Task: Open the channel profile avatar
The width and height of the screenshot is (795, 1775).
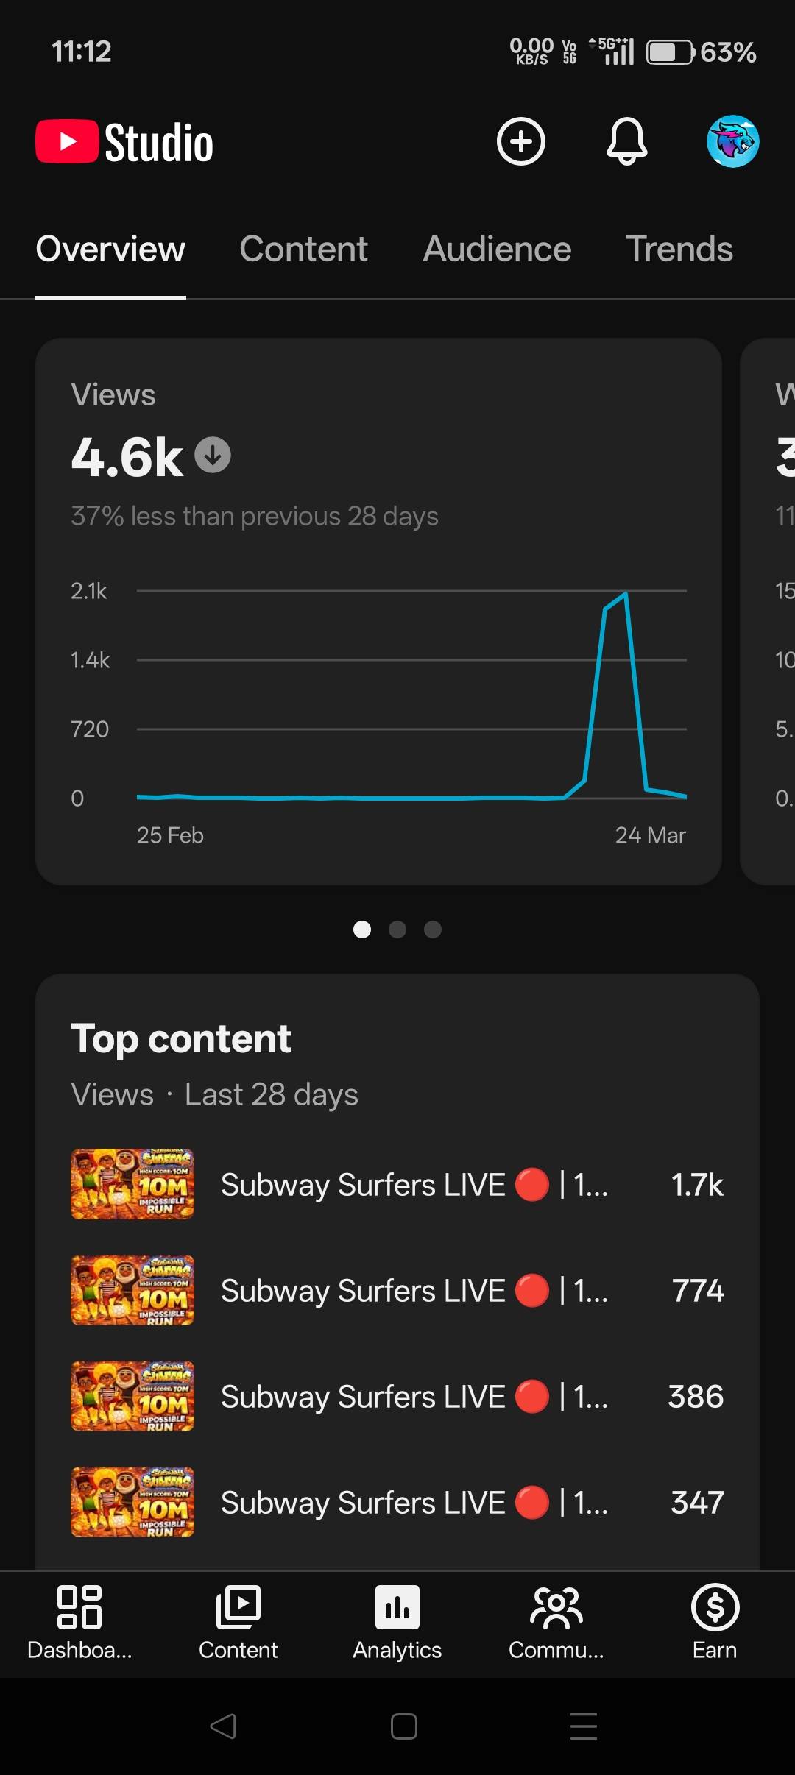Action: [x=732, y=141]
